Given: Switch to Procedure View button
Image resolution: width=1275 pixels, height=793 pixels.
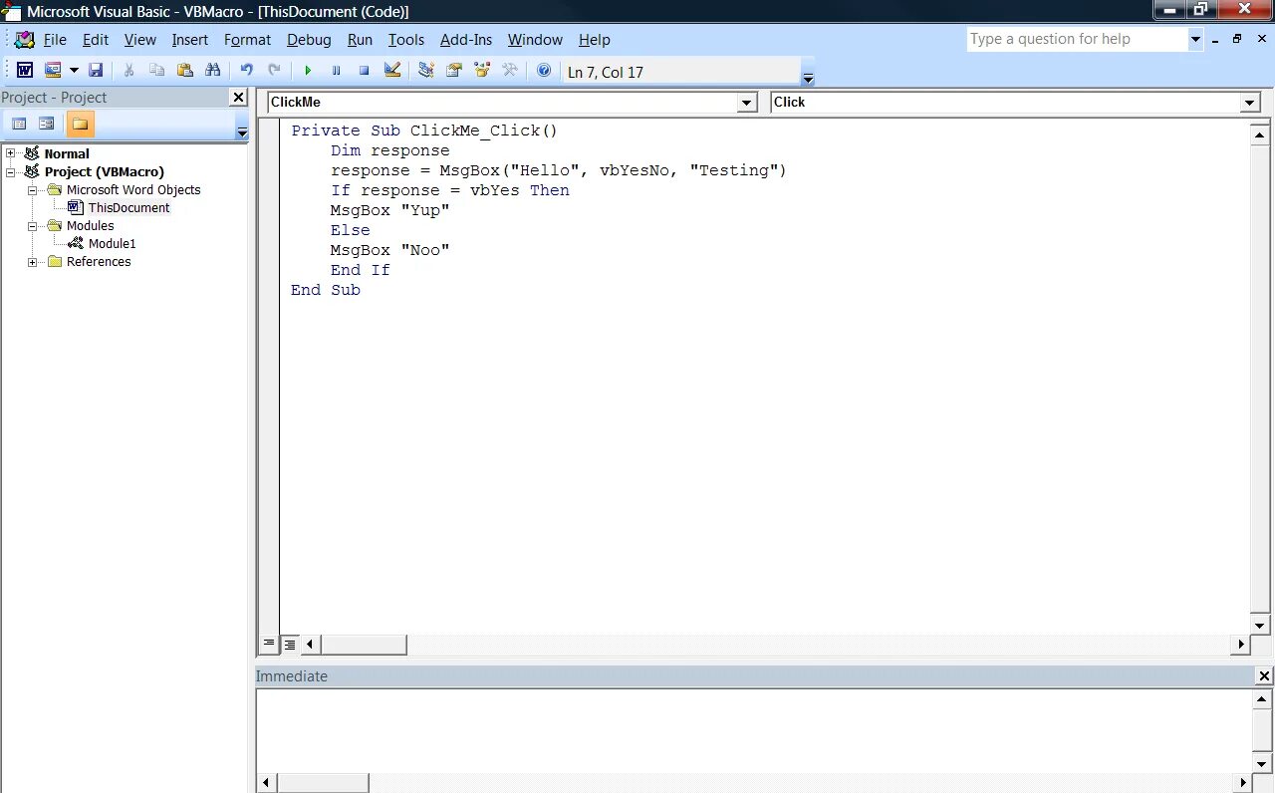Looking at the screenshot, I should pyautogui.click(x=269, y=645).
